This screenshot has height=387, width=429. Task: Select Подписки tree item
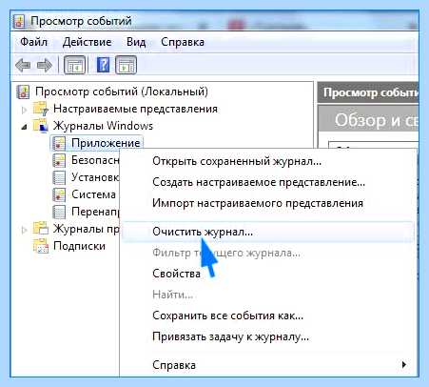[79, 246]
